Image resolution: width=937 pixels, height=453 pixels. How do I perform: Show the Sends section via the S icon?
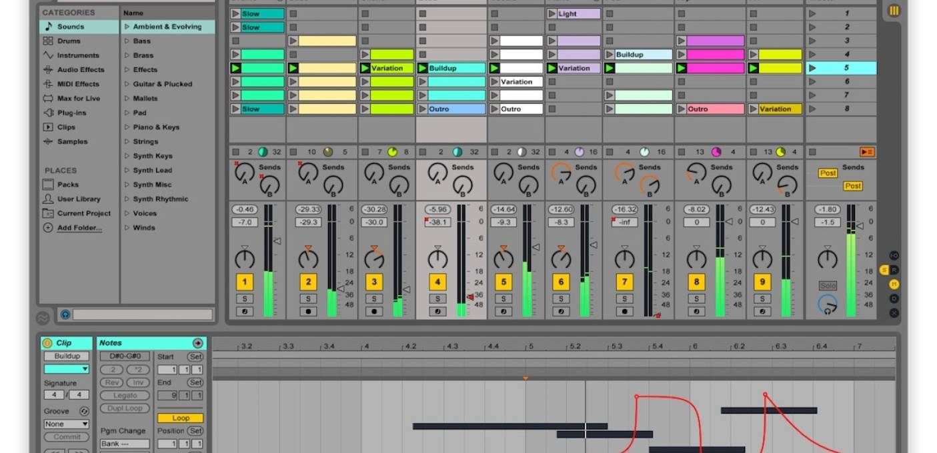click(x=884, y=270)
